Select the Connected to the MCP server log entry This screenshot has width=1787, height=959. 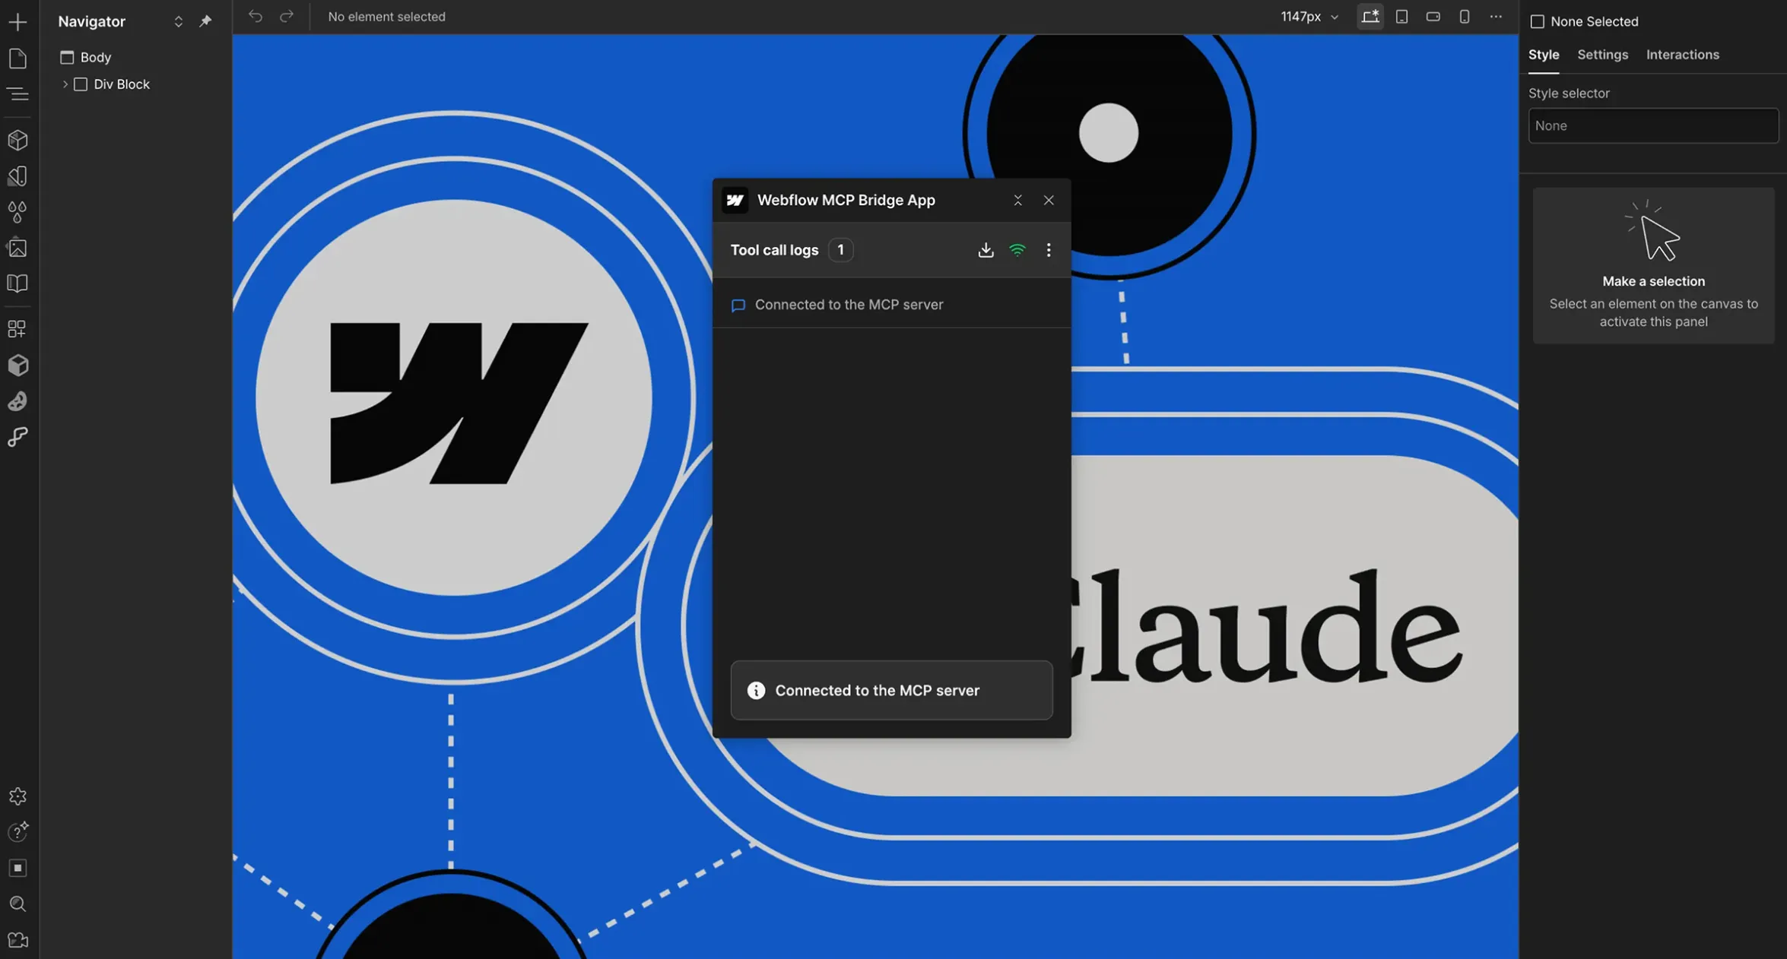click(x=891, y=305)
